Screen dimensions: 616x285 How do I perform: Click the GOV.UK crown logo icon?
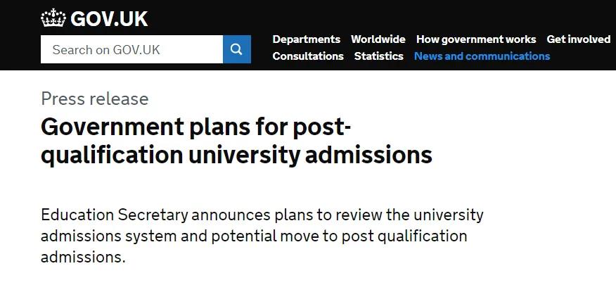coord(53,18)
